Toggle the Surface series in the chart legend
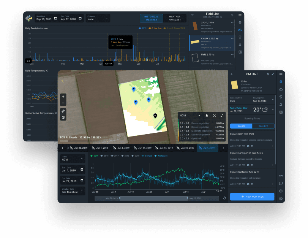Viewport: 308px width, 238px height. click(x=147, y=156)
